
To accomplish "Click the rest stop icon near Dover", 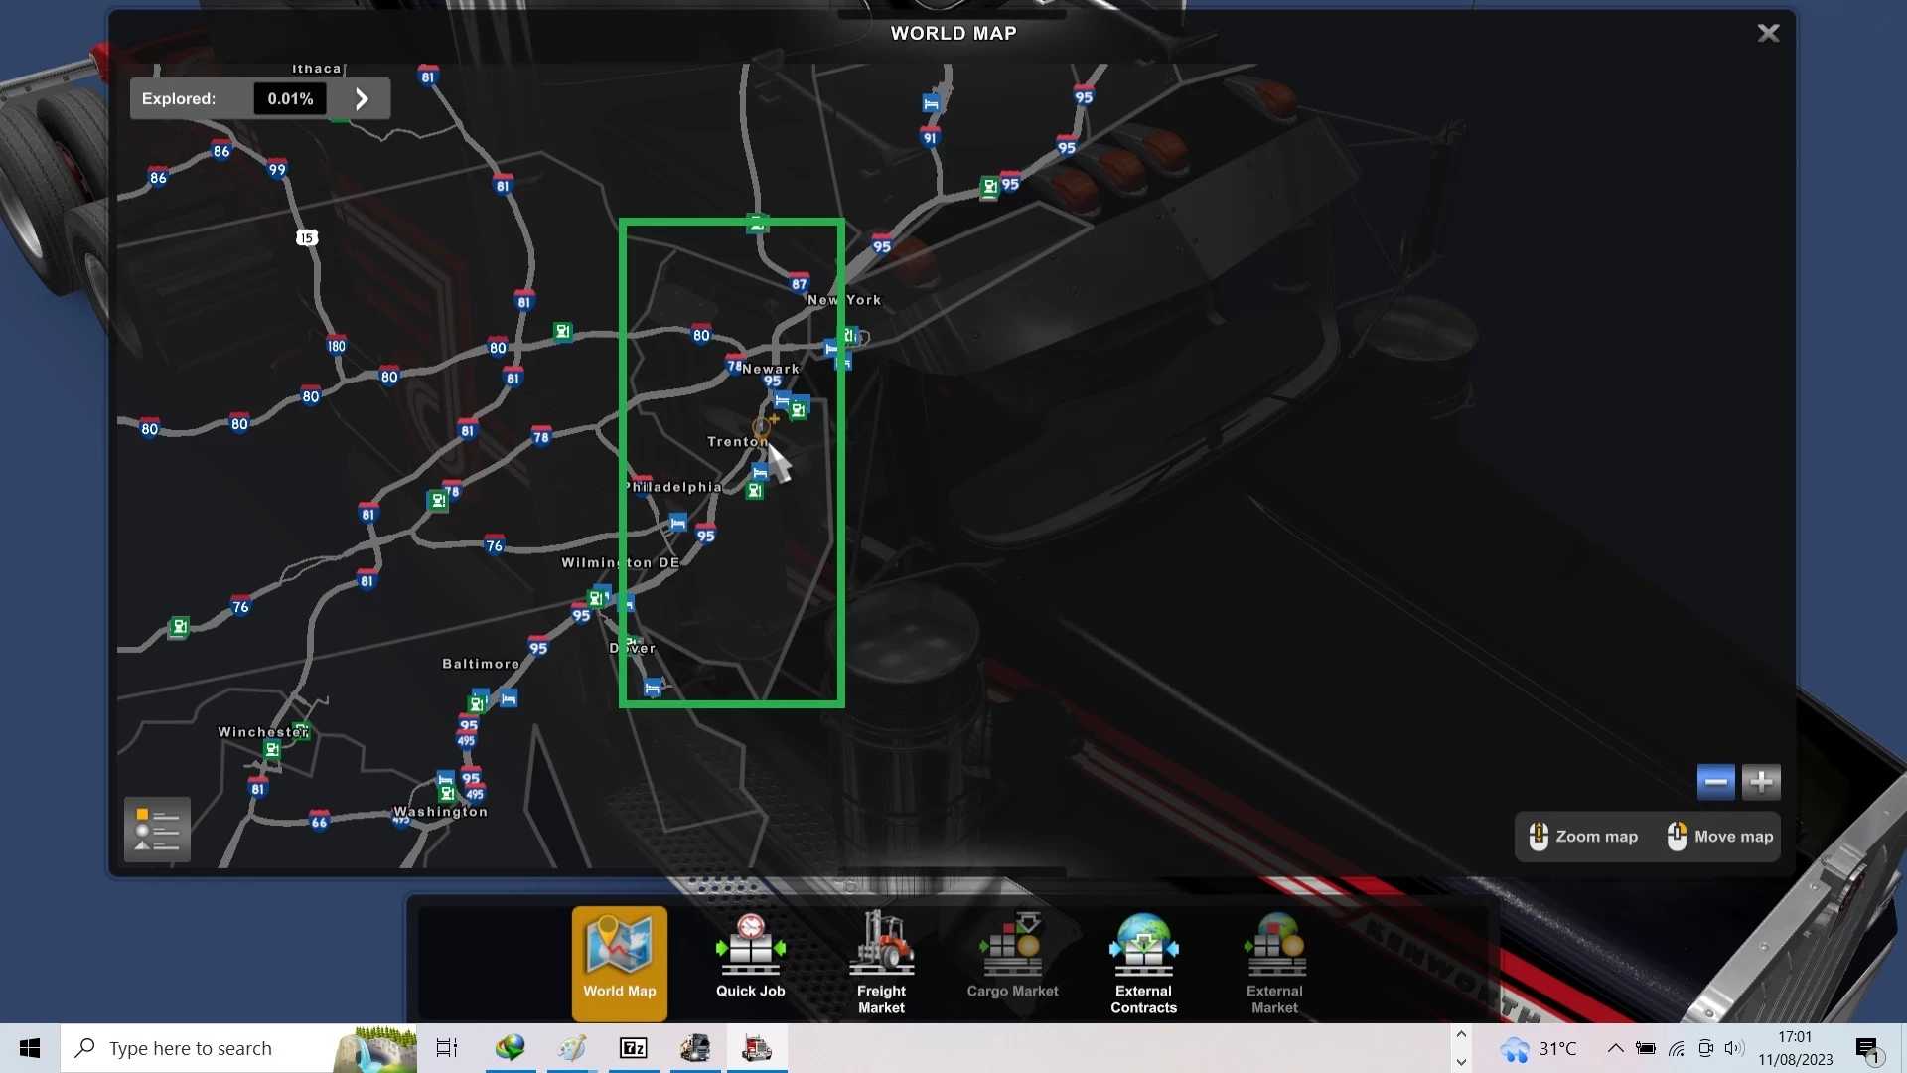I will [653, 688].
